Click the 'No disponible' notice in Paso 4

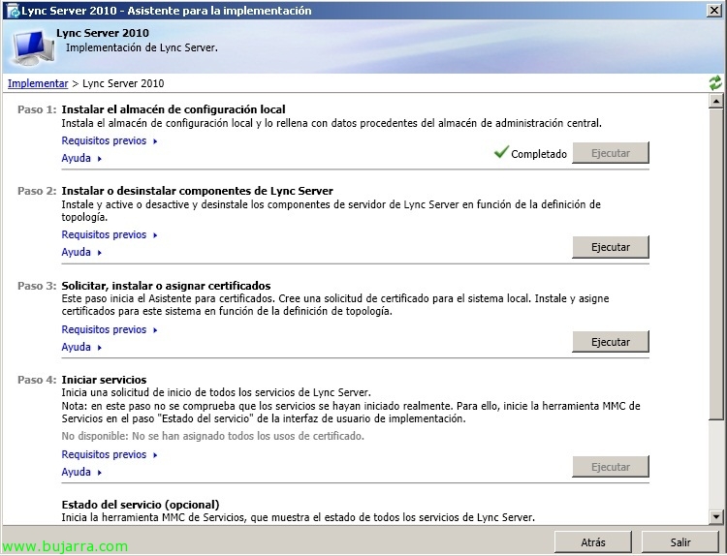(213, 436)
